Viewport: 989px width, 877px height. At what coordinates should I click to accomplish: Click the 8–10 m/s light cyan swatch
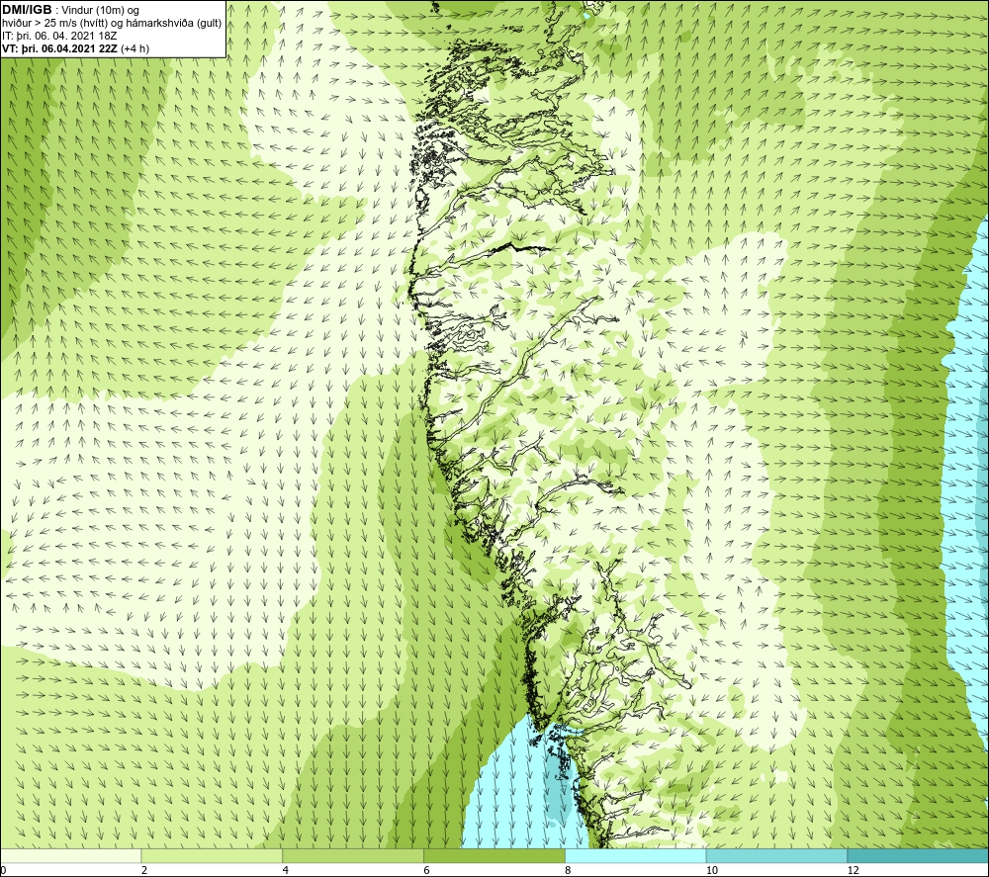(x=636, y=855)
